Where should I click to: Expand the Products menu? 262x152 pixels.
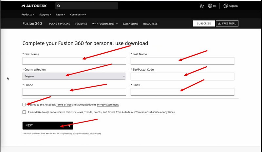28,15
